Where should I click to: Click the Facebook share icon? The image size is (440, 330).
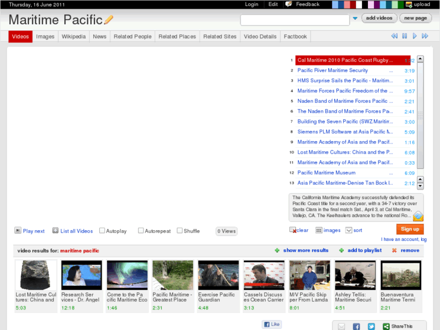(x=356, y=326)
